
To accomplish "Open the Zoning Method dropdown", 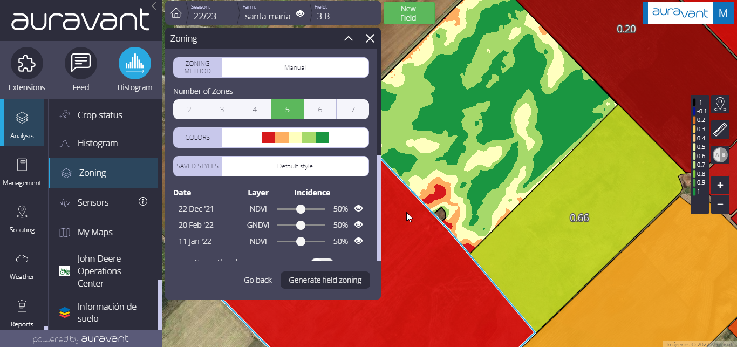I will point(295,67).
